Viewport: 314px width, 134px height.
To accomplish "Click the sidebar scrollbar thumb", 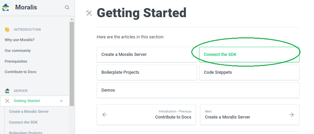I will click(72, 64).
